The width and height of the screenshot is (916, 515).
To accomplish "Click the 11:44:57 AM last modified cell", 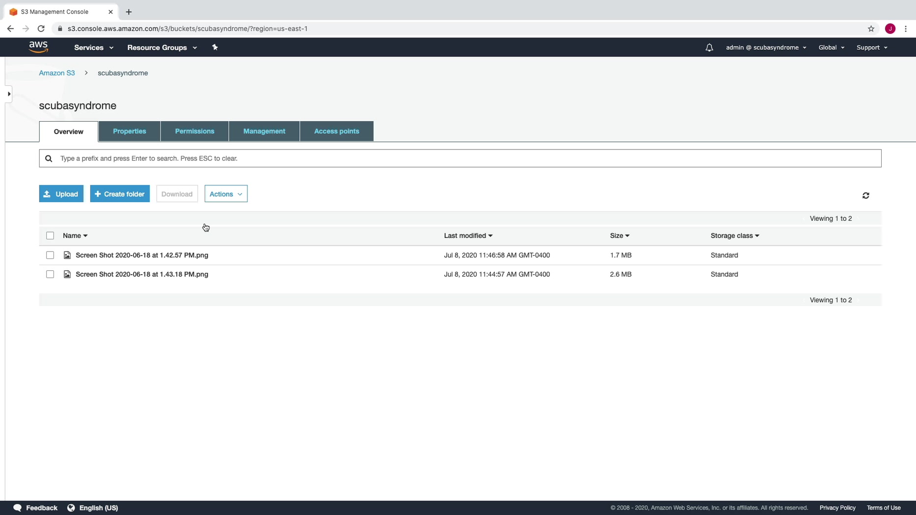I will (497, 274).
